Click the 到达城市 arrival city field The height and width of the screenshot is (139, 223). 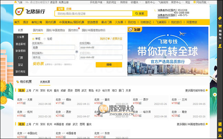coord(54,57)
